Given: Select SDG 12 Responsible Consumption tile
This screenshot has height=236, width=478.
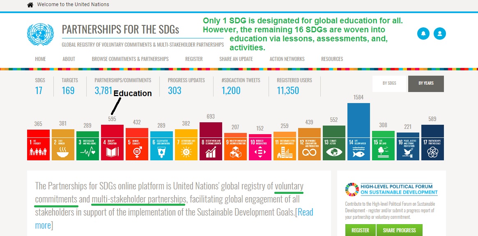Looking at the screenshot, I should tap(309, 148).
